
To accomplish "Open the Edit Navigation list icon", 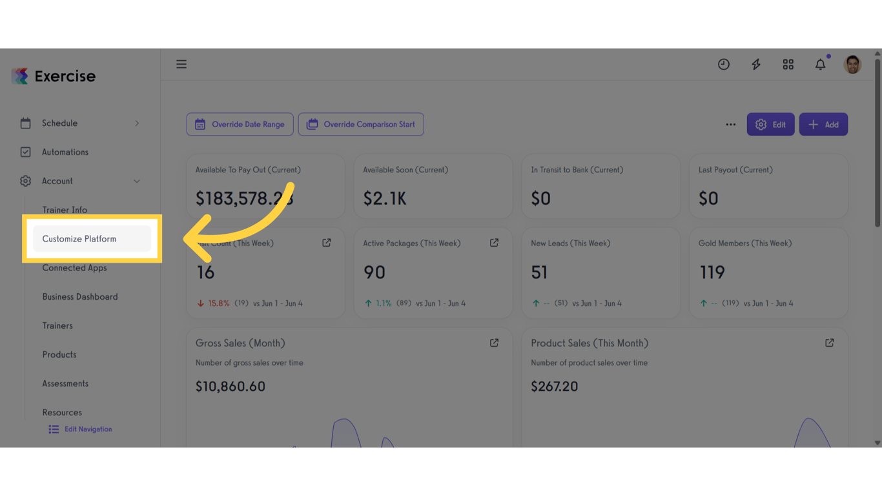I will pos(53,429).
